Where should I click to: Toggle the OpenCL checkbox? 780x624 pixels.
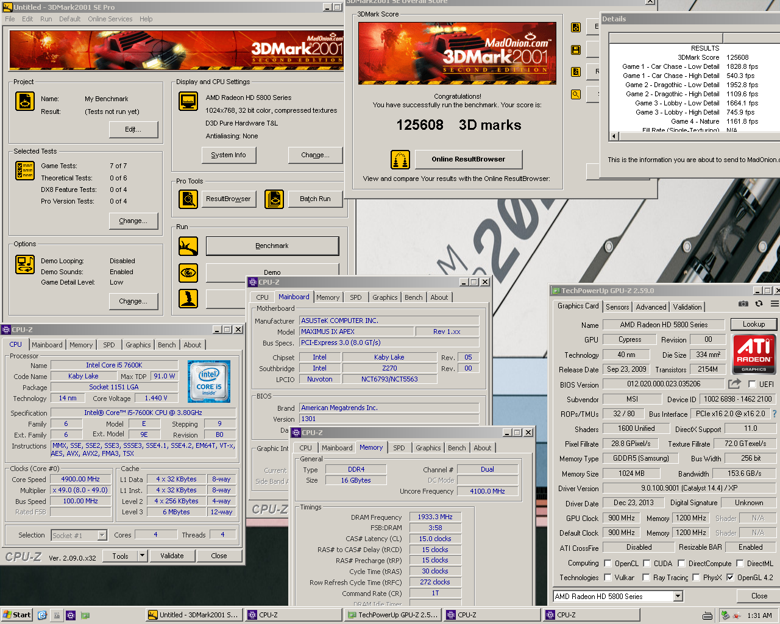point(608,563)
